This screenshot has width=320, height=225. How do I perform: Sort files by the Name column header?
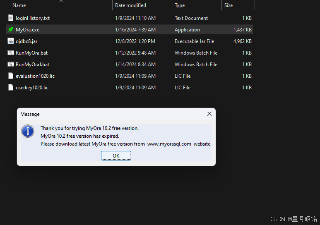[19, 5]
